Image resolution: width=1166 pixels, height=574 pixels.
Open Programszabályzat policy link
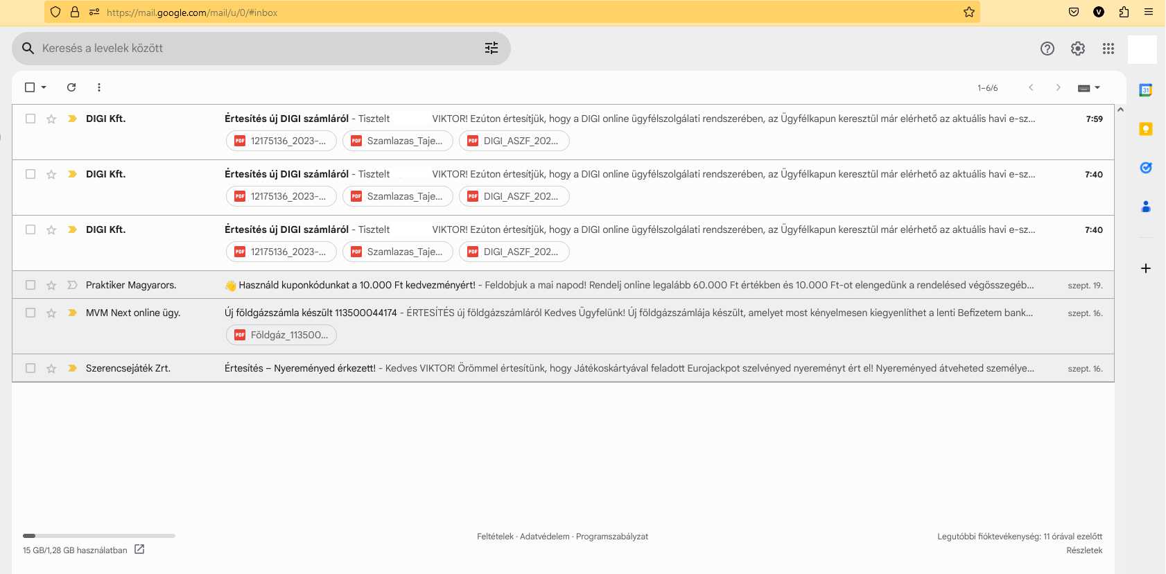pos(612,537)
